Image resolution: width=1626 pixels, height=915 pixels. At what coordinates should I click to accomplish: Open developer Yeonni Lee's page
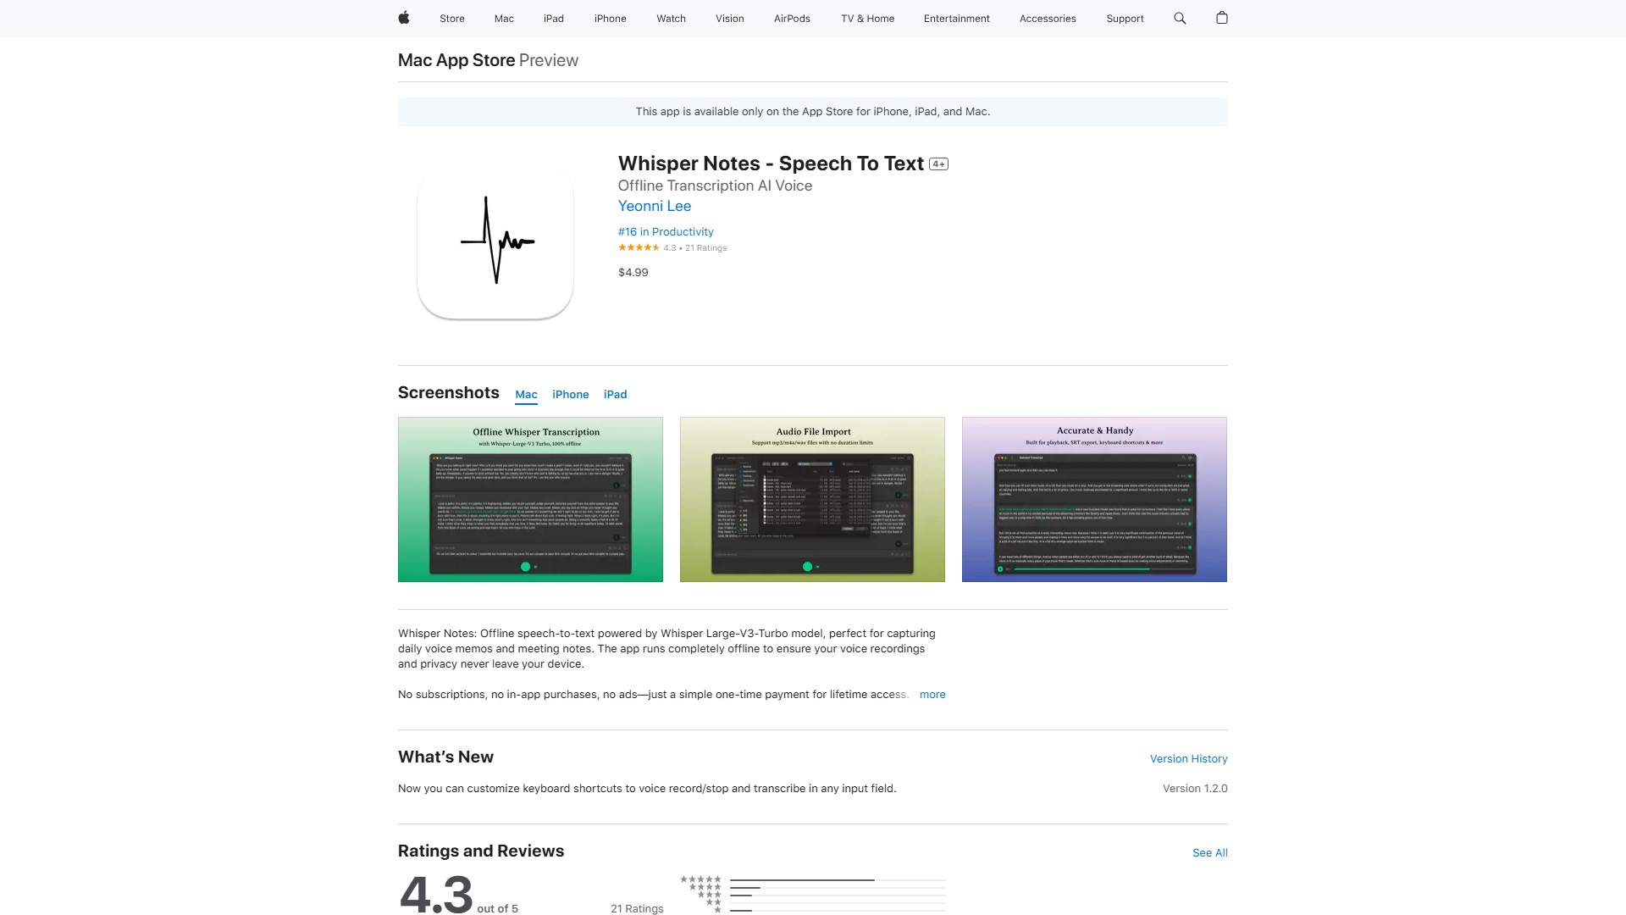tap(654, 206)
